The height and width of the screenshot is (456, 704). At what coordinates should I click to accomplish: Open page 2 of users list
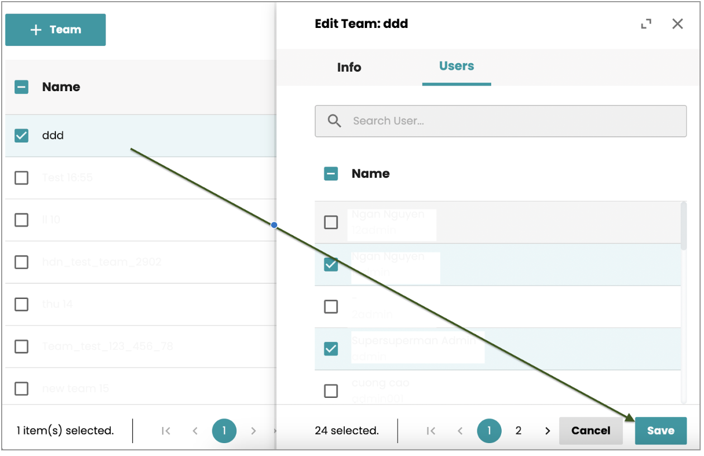click(x=519, y=431)
